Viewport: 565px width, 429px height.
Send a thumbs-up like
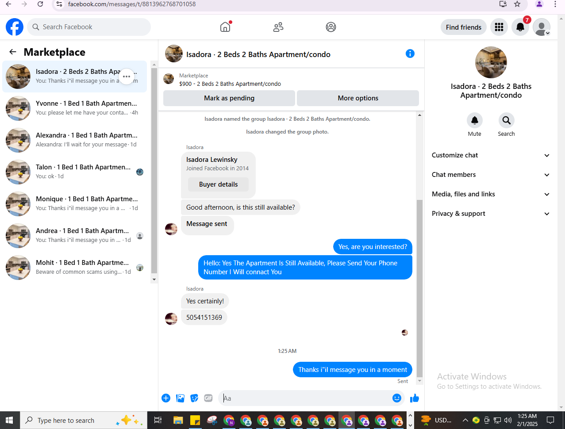(x=415, y=398)
